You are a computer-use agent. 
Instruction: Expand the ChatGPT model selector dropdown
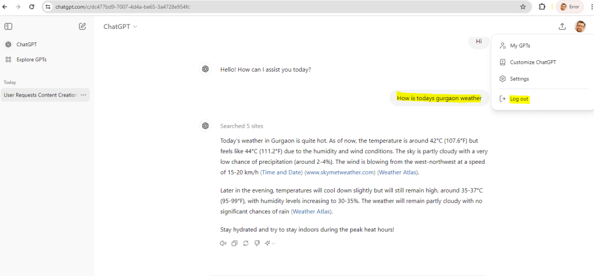click(120, 27)
